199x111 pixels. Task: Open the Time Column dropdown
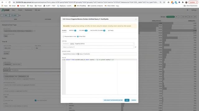(18, 48)
